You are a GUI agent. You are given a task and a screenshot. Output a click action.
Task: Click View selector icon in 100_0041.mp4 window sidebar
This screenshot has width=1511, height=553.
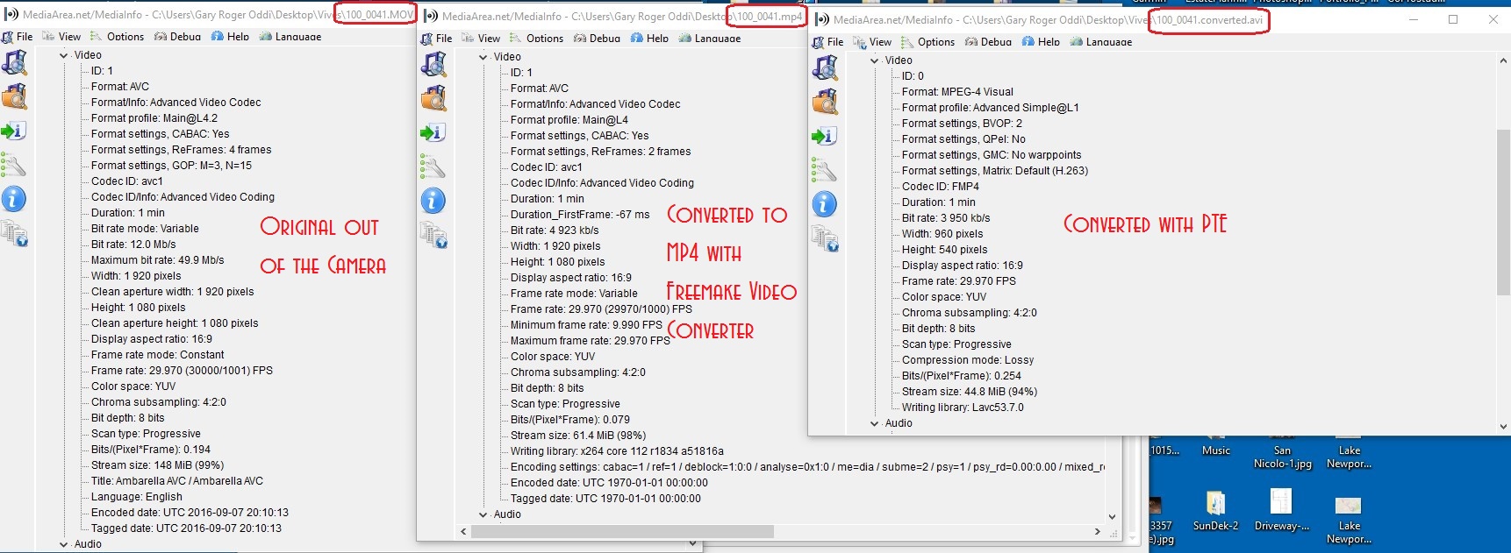tap(433, 235)
